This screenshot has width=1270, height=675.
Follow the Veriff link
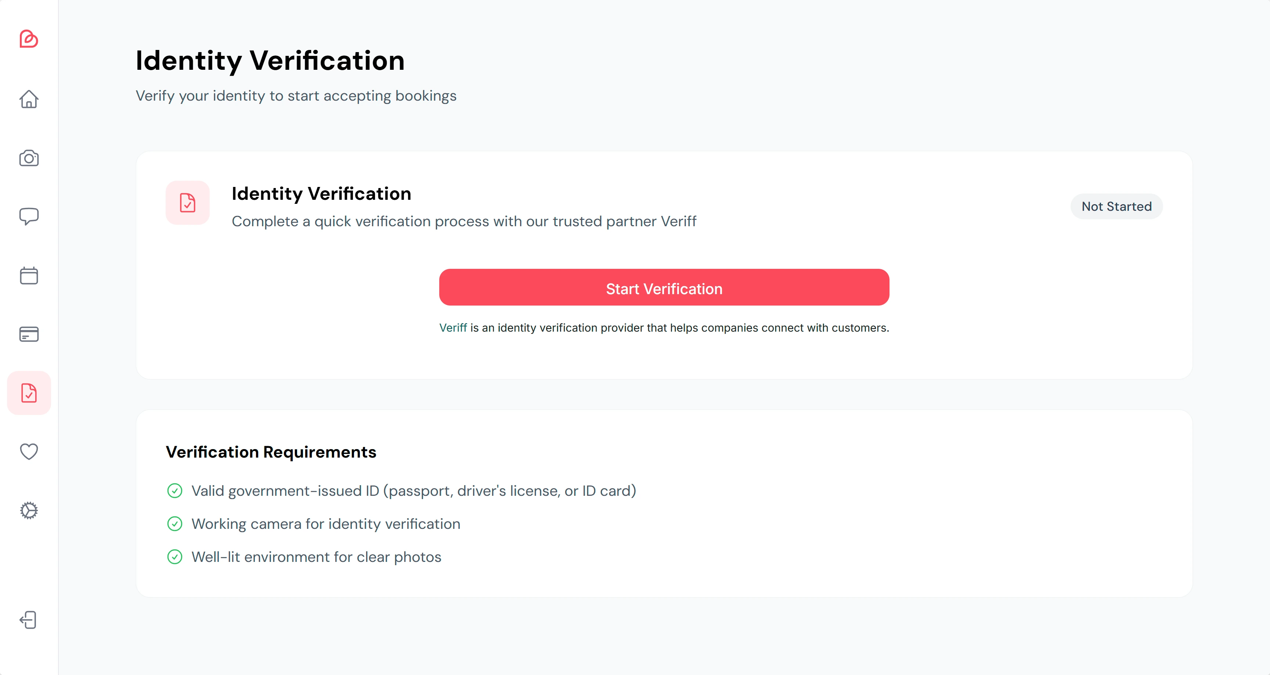click(x=452, y=328)
